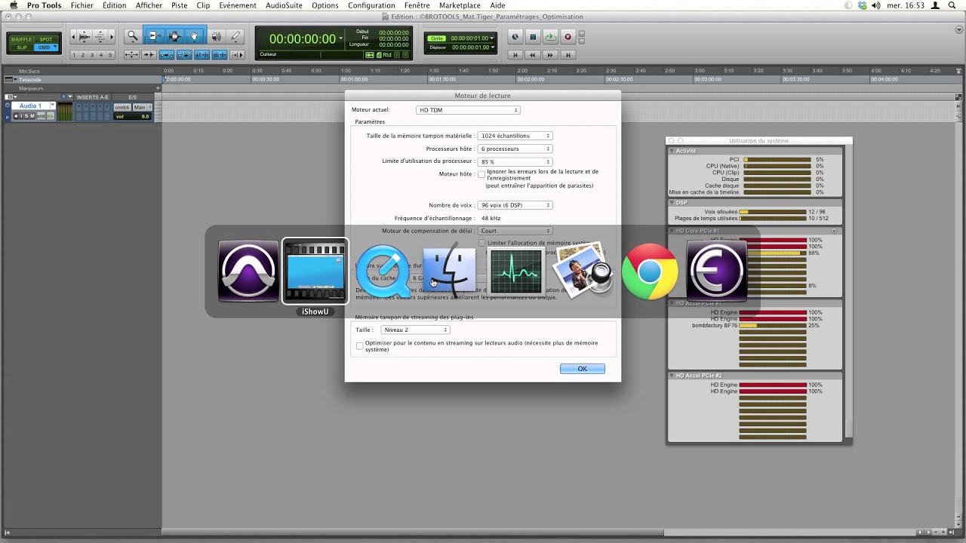Image resolution: width=966 pixels, height=543 pixels.
Task: Select the Pencil tool
Action: [235, 36]
